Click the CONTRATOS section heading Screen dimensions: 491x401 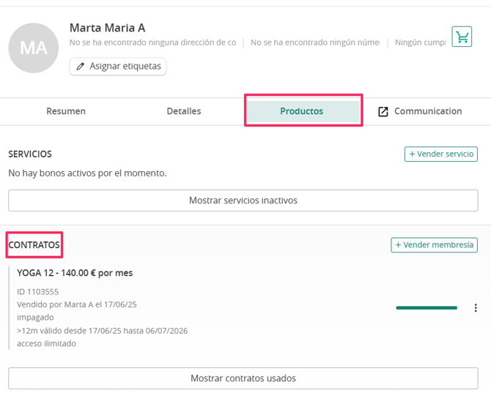point(34,245)
